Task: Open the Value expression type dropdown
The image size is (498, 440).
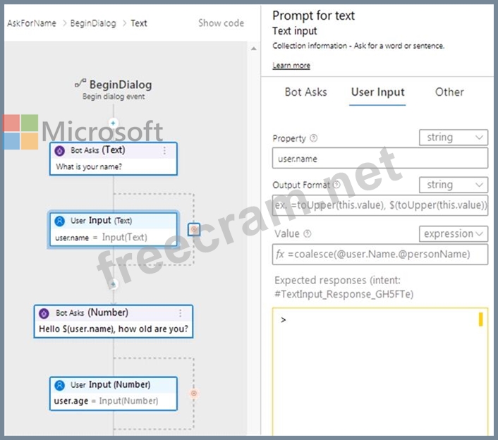Action: (453, 233)
